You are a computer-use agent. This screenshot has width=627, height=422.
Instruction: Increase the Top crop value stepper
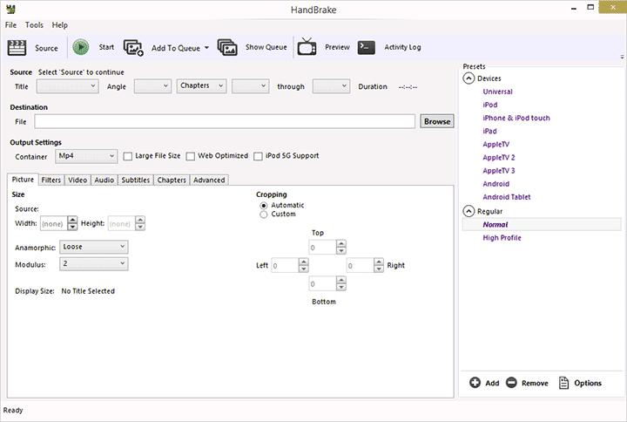click(x=341, y=243)
